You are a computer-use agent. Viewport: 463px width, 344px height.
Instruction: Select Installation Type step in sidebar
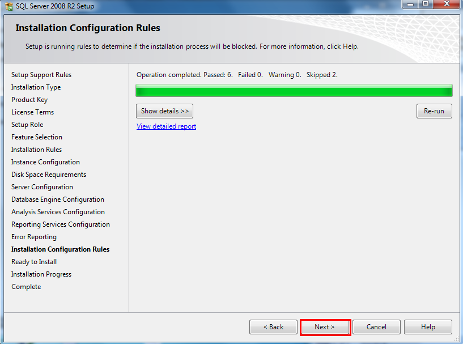[36, 87]
